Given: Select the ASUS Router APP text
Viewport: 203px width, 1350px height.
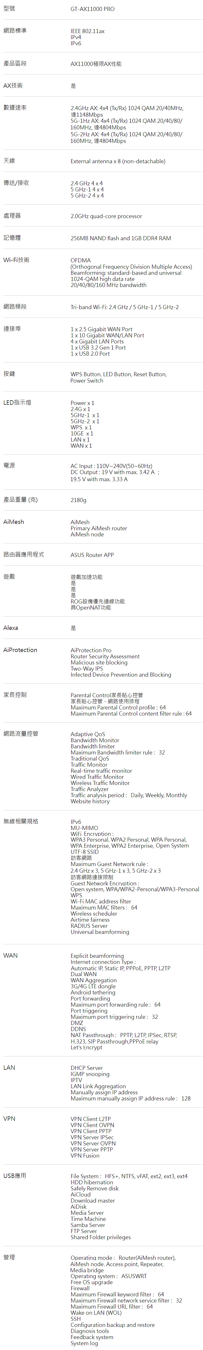Looking at the screenshot, I should click(x=92, y=555).
